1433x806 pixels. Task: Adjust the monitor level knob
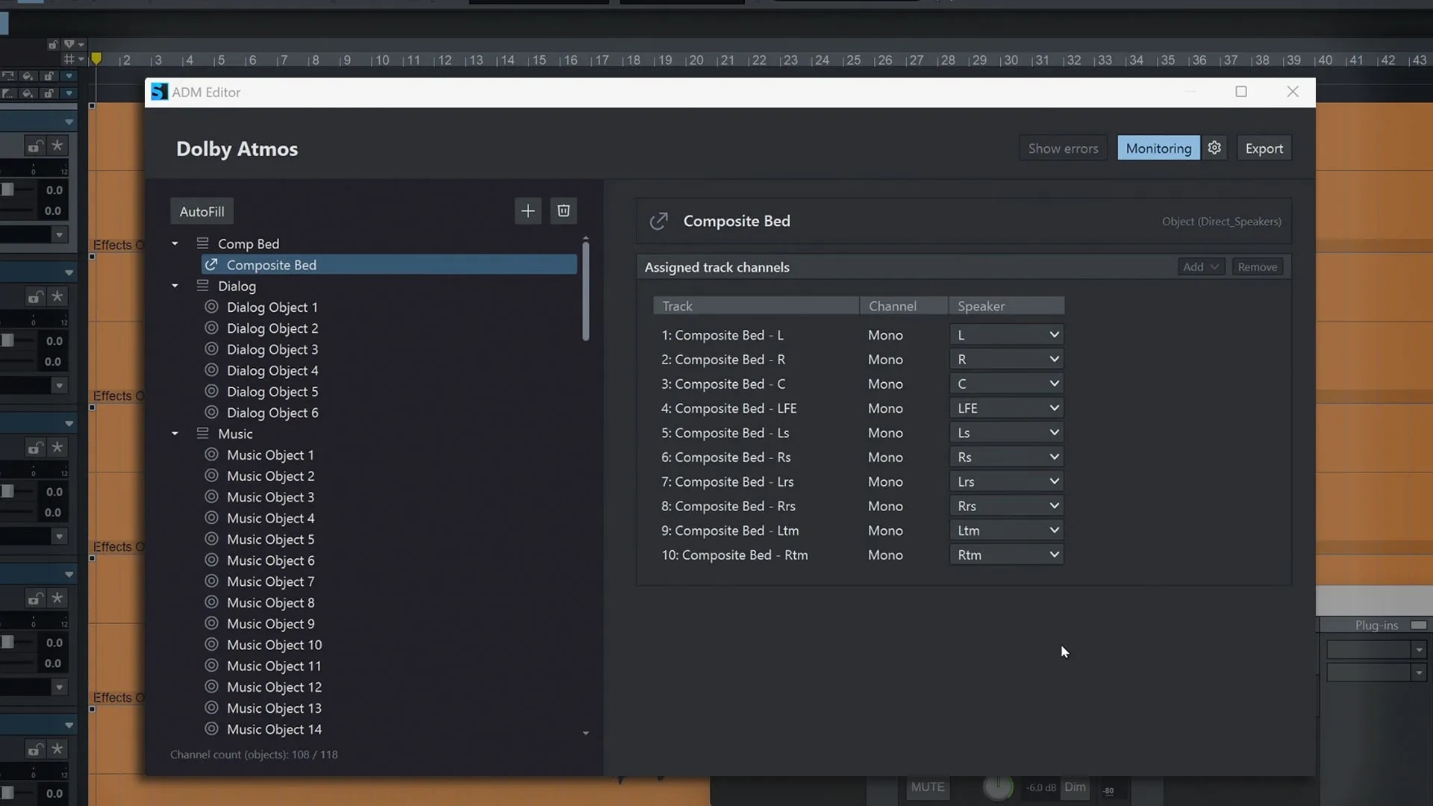[x=998, y=787]
